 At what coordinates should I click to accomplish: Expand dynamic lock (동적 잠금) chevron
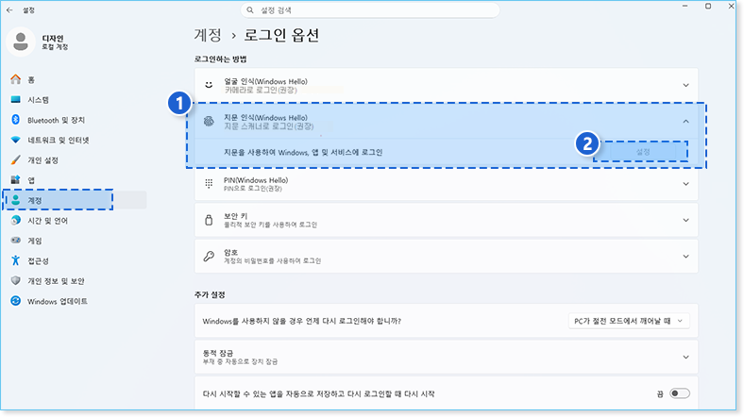coord(685,358)
